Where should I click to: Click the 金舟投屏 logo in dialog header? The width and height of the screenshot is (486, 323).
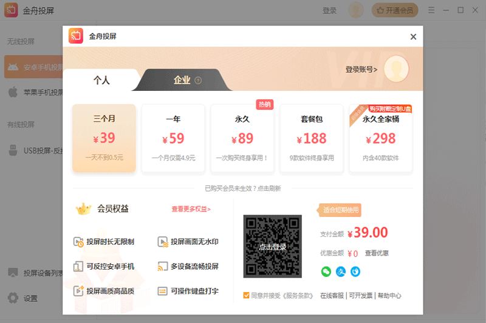coord(76,36)
